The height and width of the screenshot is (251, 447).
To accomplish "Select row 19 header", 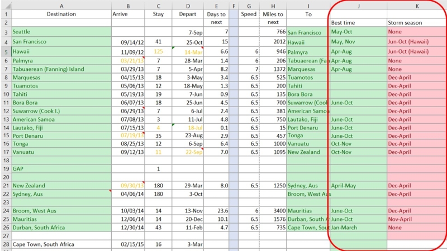I will click(x=6, y=169).
